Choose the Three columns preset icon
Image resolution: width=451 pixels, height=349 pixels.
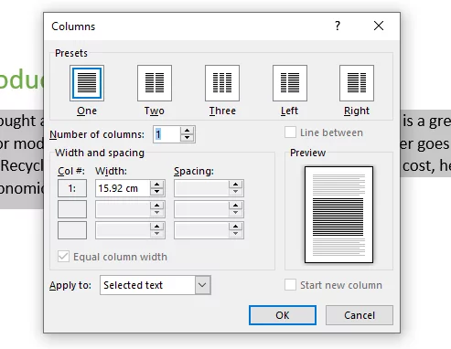[x=222, y=83]
